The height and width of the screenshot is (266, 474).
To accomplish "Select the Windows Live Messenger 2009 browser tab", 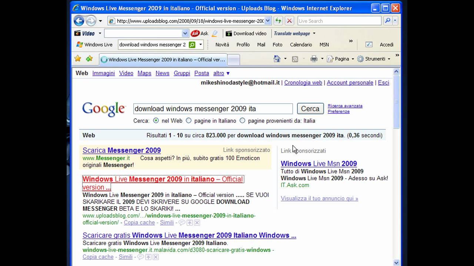I will point(163,59).
